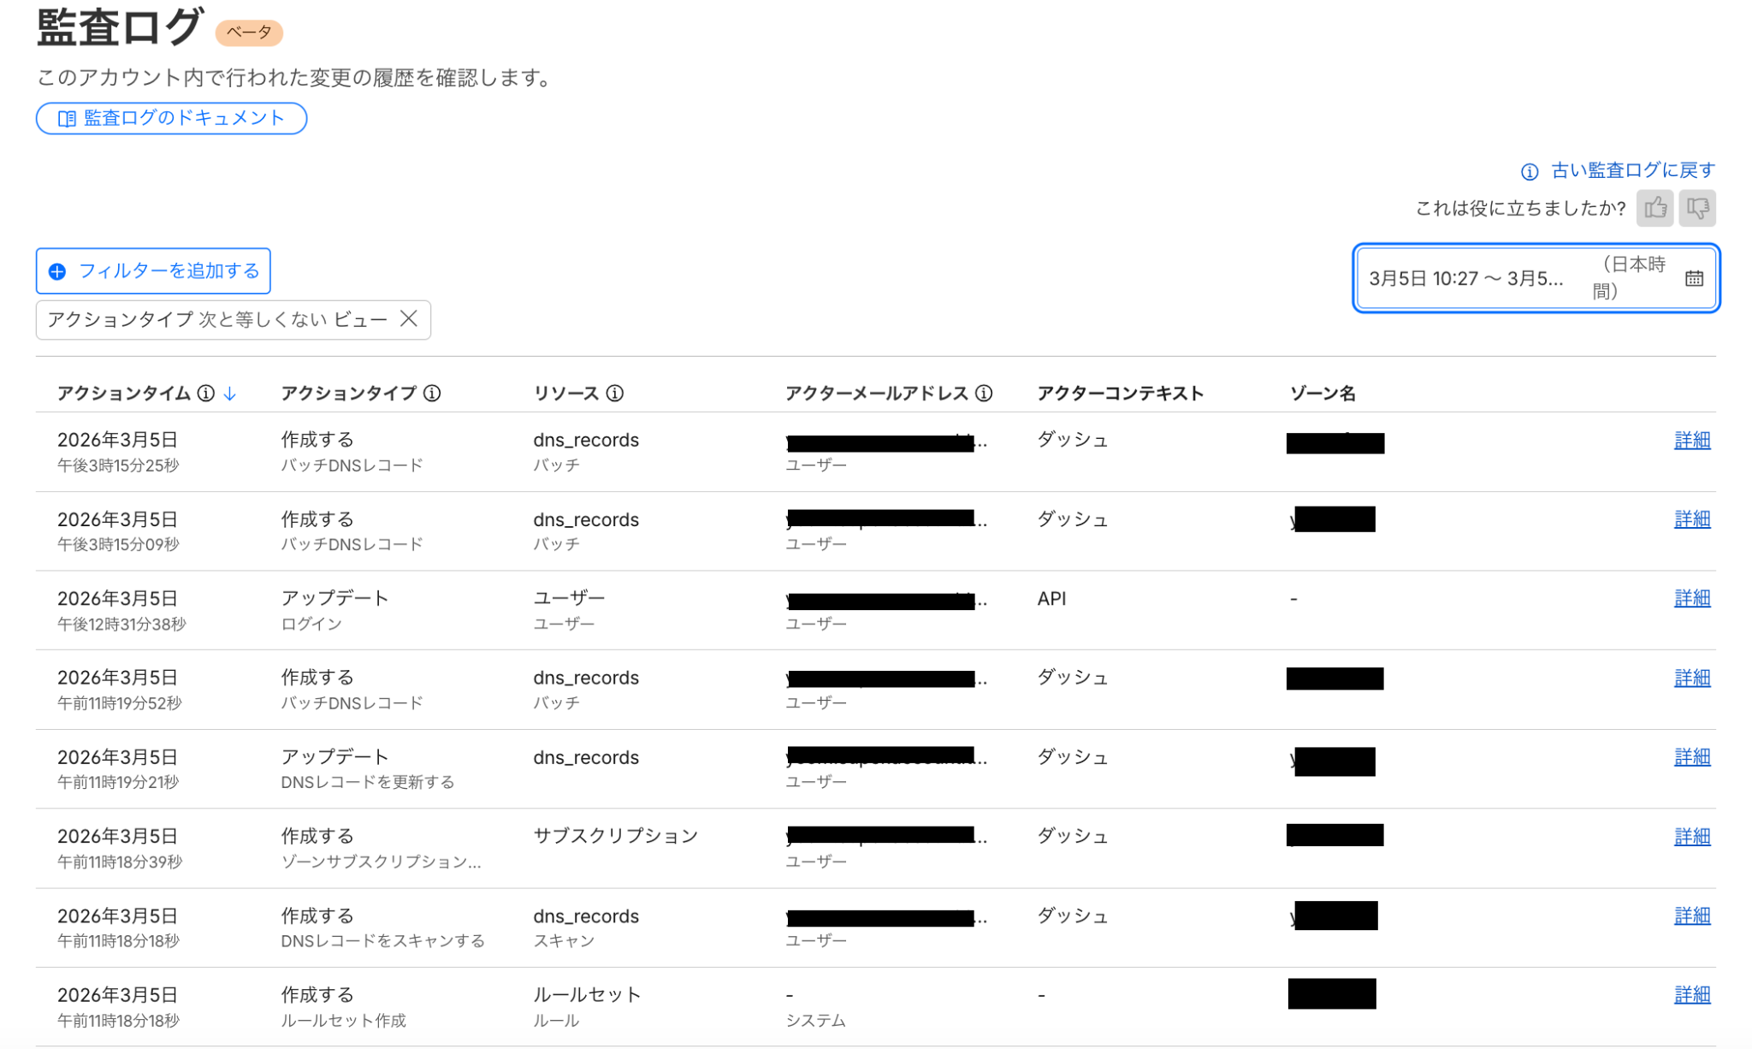
Task: Click info icon beside 古い監査ログに戻す
Action: click(1530, 171)
